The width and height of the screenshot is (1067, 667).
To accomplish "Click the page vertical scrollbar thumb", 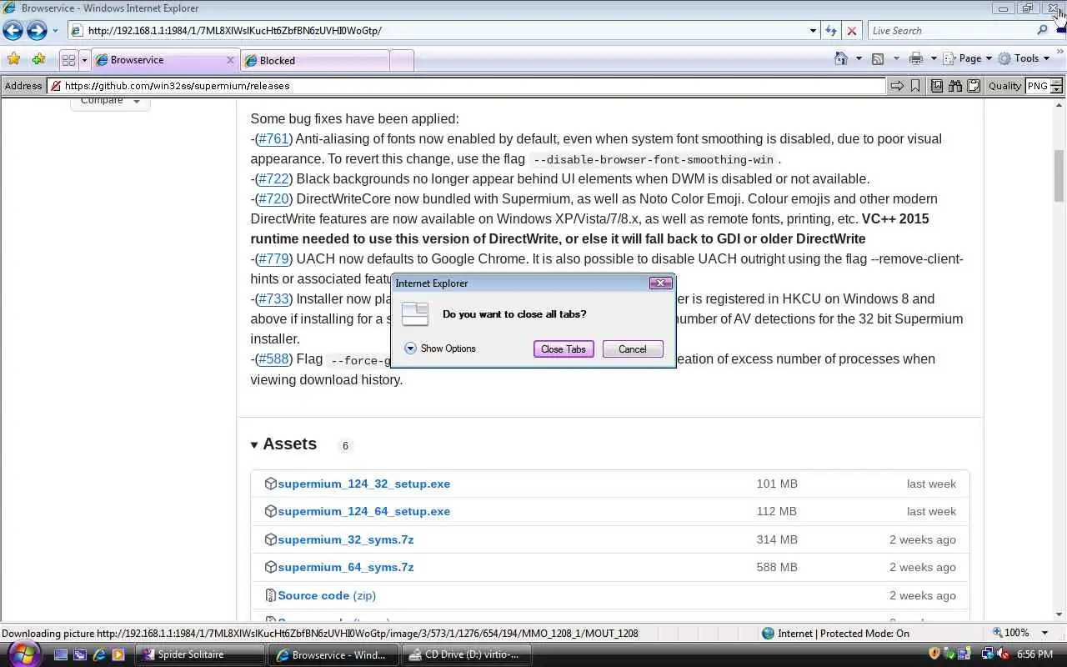I will coord(1059,175).
